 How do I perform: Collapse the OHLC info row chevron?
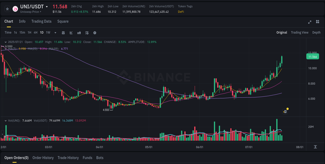5,42
